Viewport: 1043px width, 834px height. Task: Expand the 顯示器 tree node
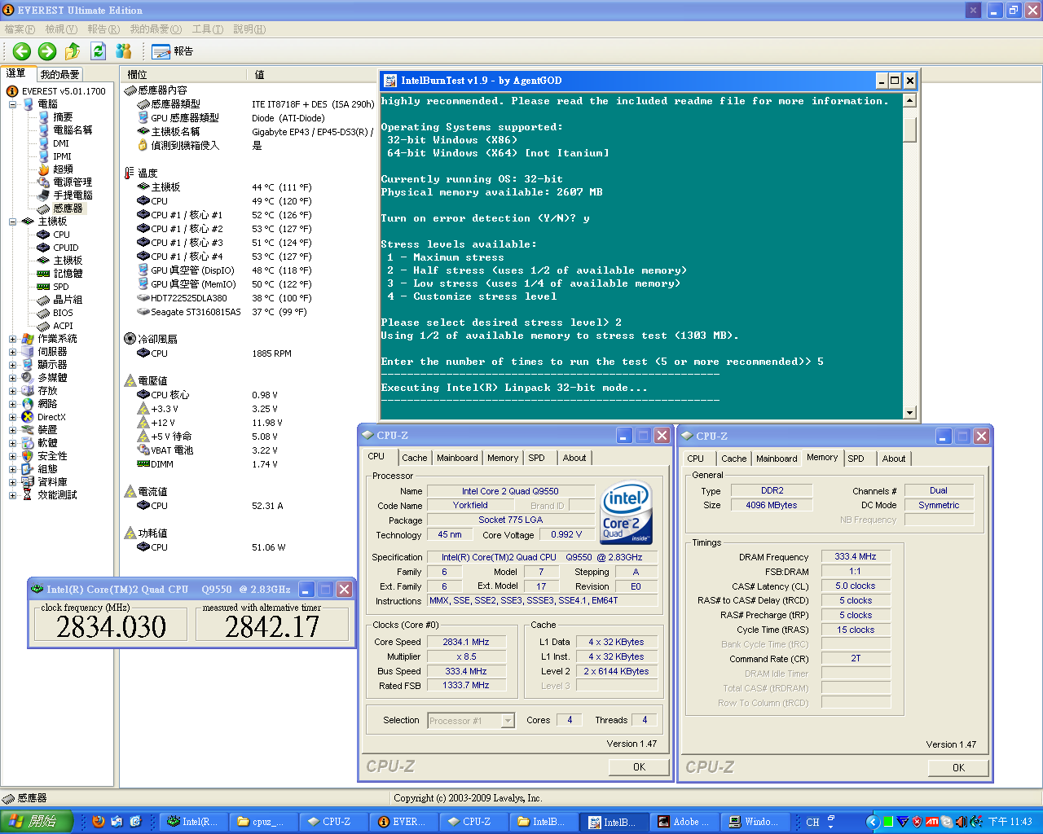tap(12, 365)
